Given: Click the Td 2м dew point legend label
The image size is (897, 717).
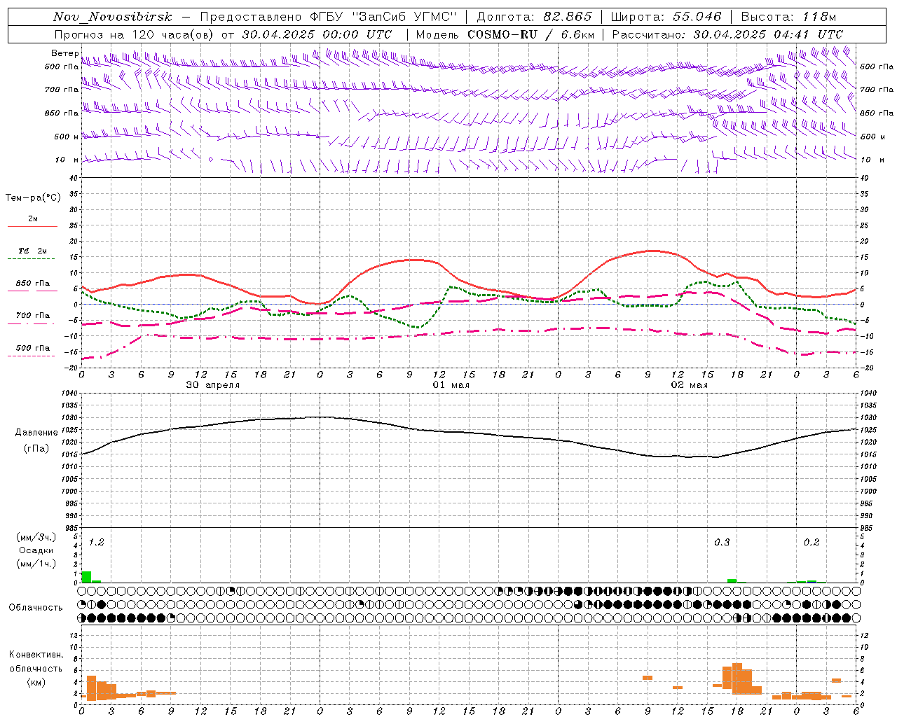Looking at the screenshot, I should click(x=33, y=251).
